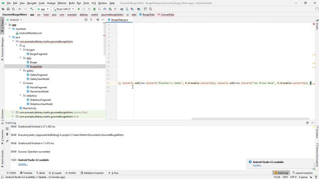Click the Back navigation arrow
The image size is (319, 179).
coord(20,9)
